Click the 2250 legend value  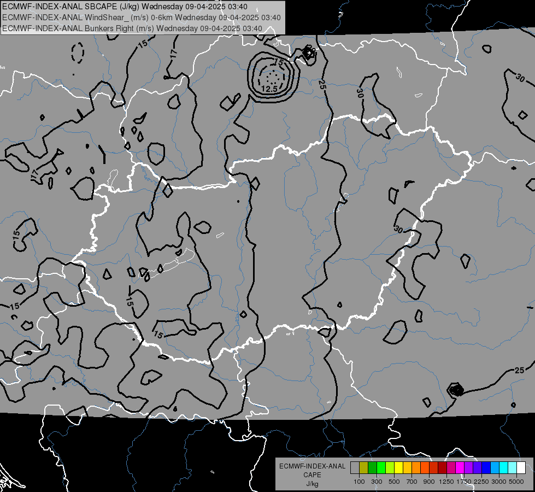481,482
